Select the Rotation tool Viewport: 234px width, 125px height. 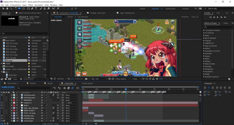16,9
